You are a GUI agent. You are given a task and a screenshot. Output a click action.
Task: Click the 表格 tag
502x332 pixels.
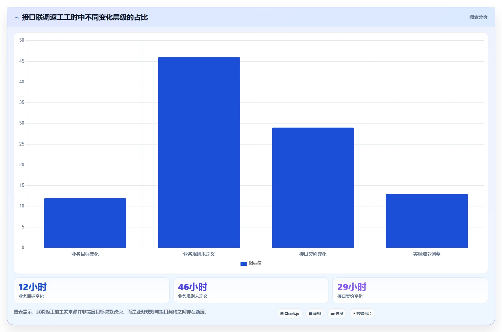(x=315, y=313)
